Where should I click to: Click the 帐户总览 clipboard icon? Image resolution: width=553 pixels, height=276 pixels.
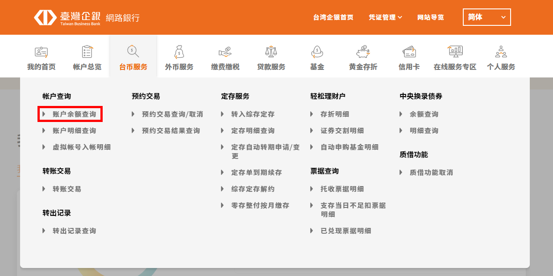(87, 52)
